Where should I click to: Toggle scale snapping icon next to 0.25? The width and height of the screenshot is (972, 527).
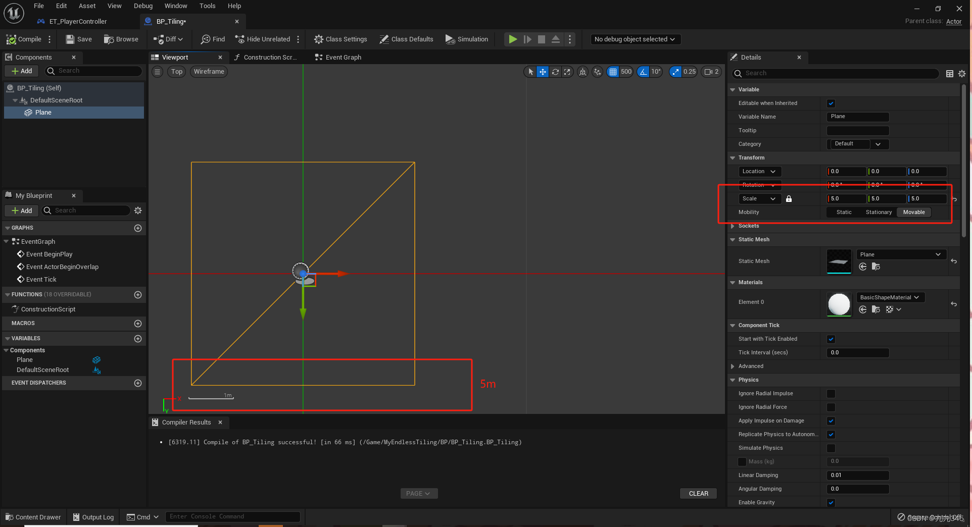coord(675,72)
